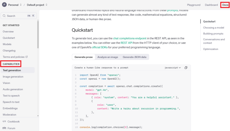The width and height of the screenshot is (230, 131).
Task: Open Quickstart in the left sidebar
Action: click(9, 38)
